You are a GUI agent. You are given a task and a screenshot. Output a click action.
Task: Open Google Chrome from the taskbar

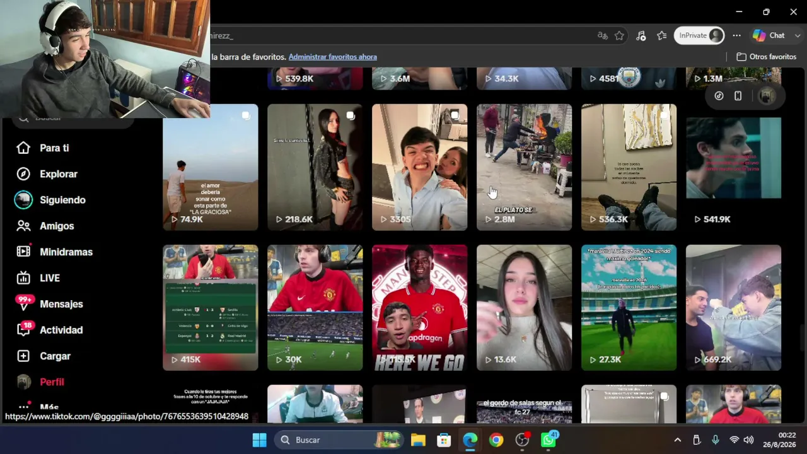[x=496, y=440]
